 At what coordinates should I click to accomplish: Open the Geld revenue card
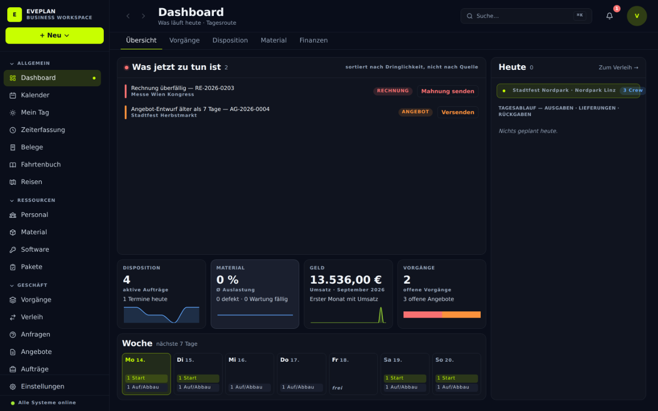(x=349, y=294)
